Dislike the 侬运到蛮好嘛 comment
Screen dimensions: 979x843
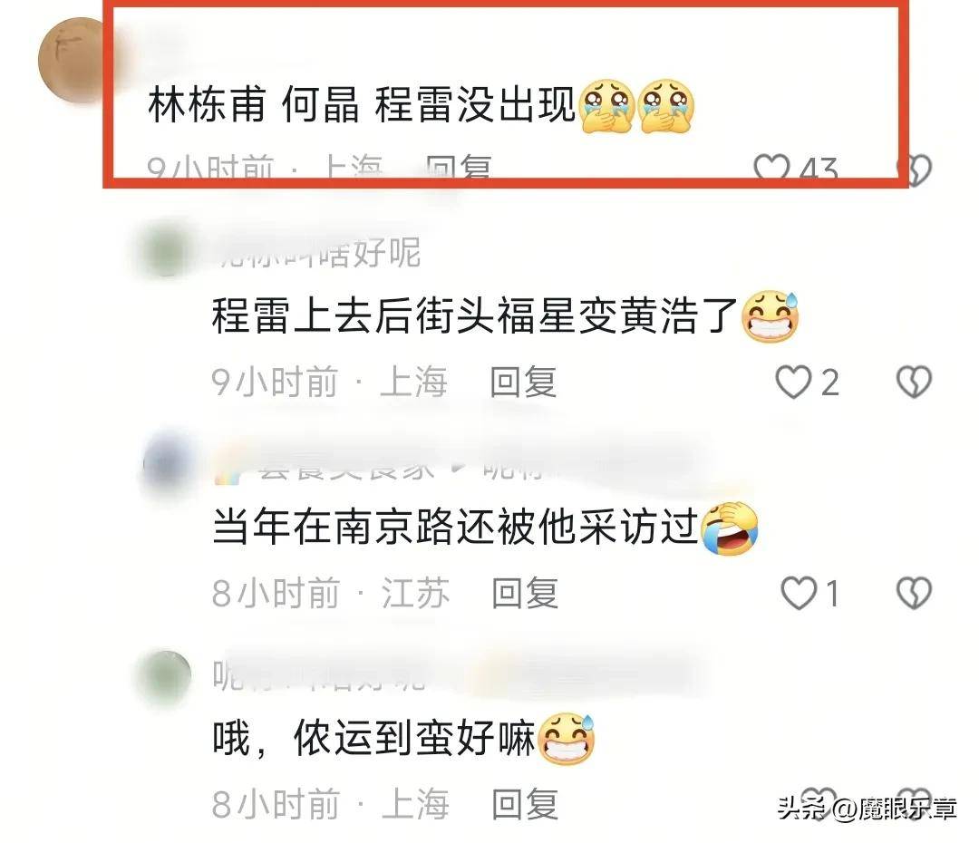click(x=914, y=802)
